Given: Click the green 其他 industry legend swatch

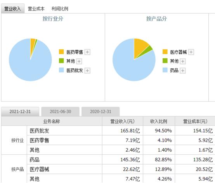Looking at the screenshot, I should click(61, 61).
